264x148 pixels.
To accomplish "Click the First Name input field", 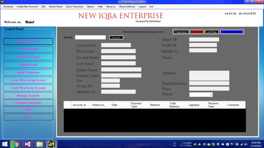I will coord(118,51).
